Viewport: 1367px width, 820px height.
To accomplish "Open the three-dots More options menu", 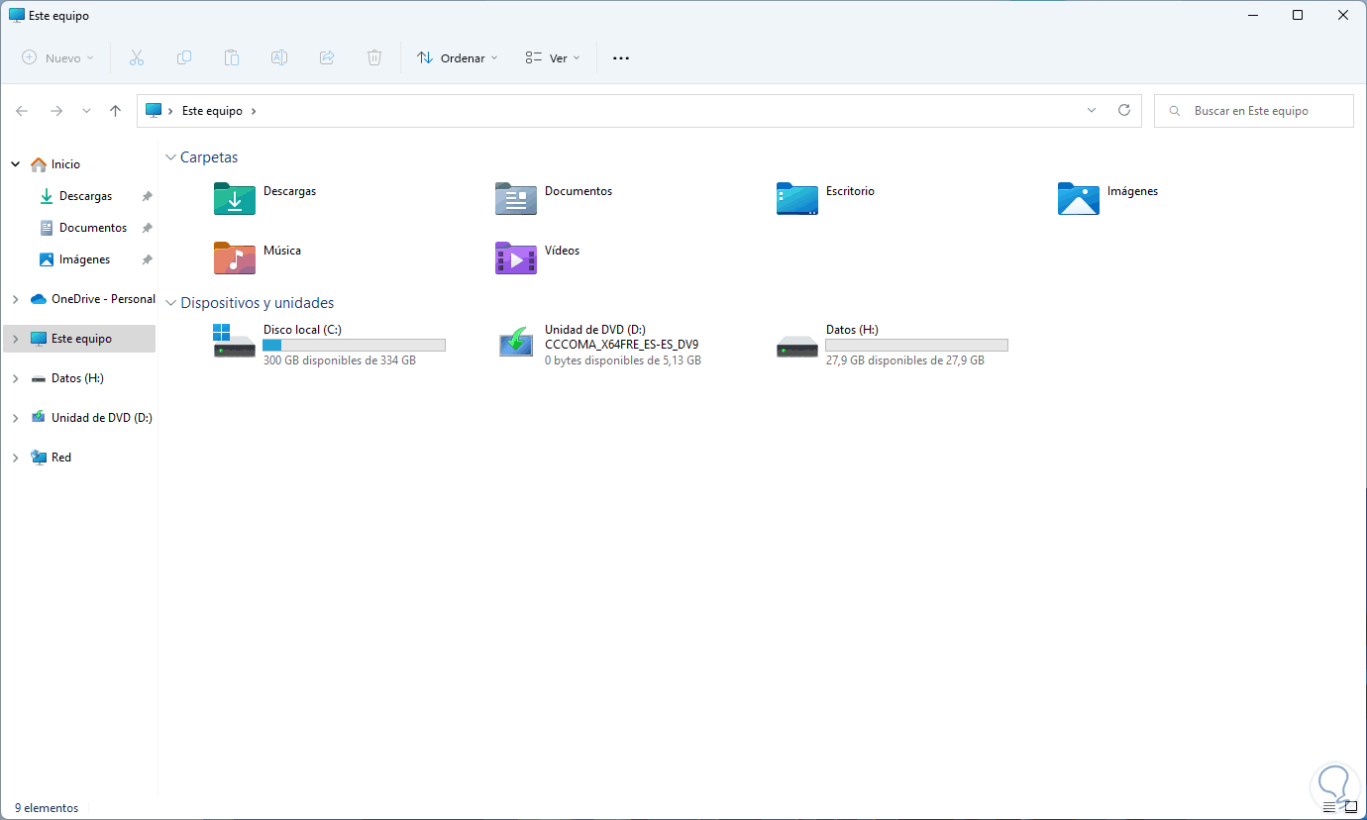I will (x=621, y=58).
